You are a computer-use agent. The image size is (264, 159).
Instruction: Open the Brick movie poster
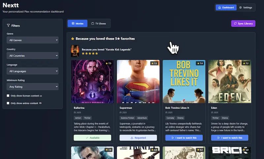230,153
